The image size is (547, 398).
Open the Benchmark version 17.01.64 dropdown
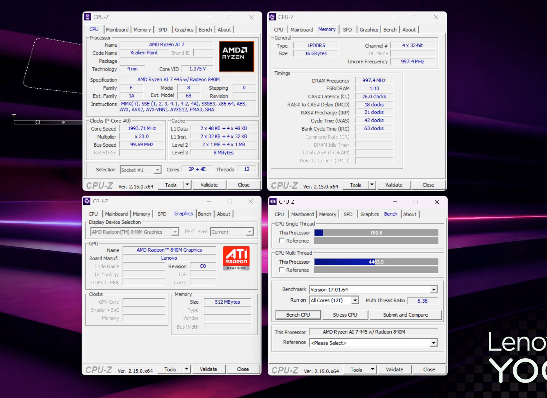tap(373, 290)
